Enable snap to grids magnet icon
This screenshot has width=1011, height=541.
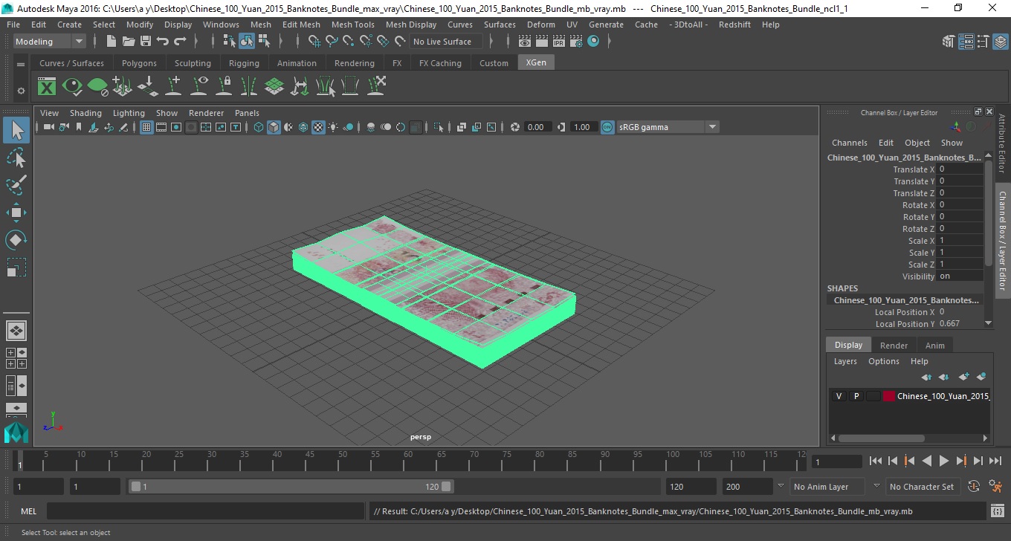click(x=314, y=42)
